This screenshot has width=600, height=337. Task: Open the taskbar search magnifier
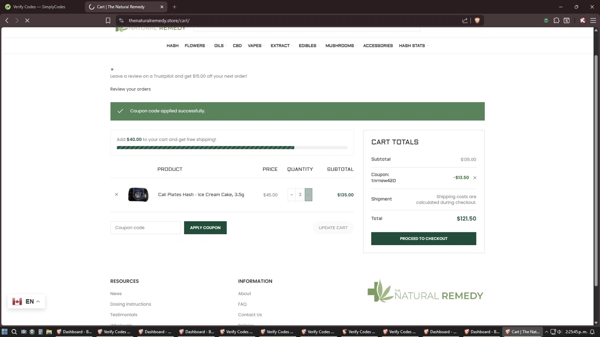coord(14,331)
